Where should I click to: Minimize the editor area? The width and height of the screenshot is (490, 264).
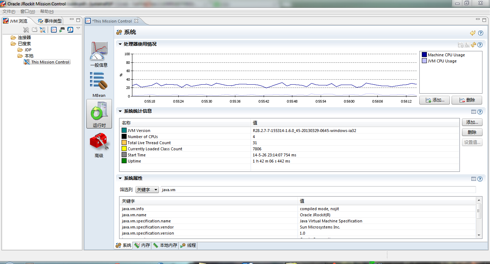click(477, 20)
